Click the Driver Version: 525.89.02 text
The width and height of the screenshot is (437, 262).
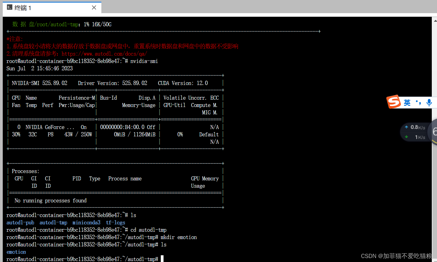click(112, 83)
